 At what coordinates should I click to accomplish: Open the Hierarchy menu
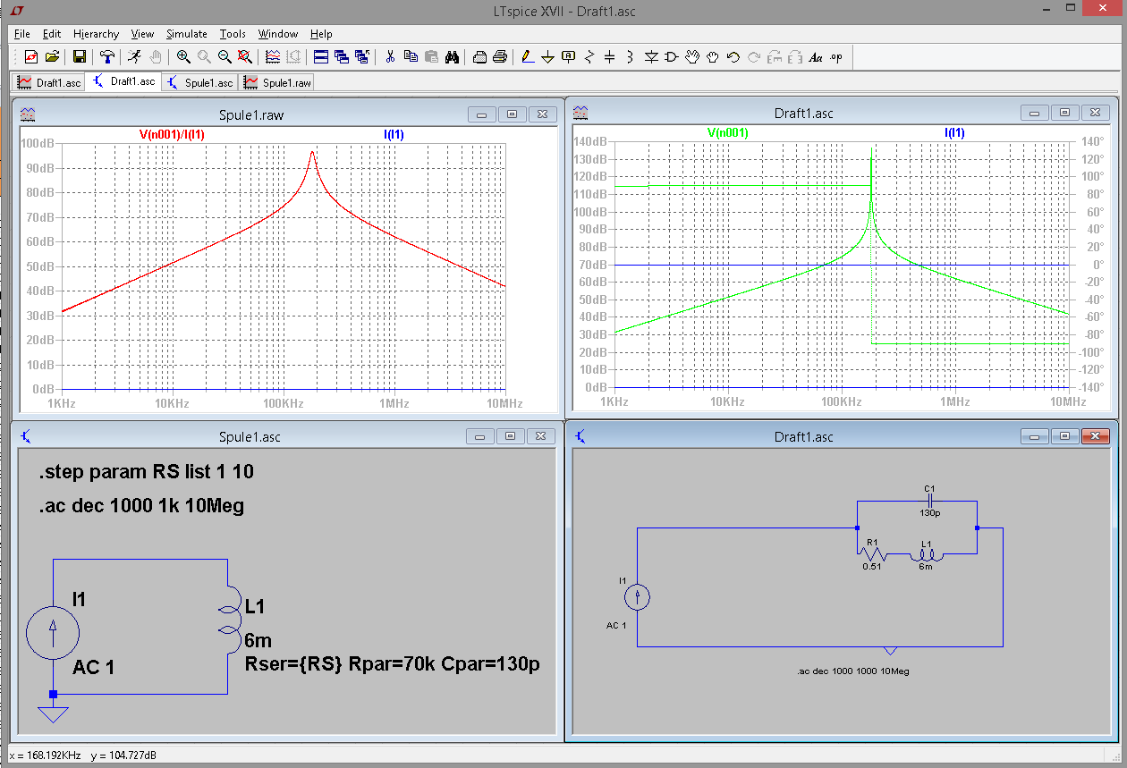pos(97,34)
